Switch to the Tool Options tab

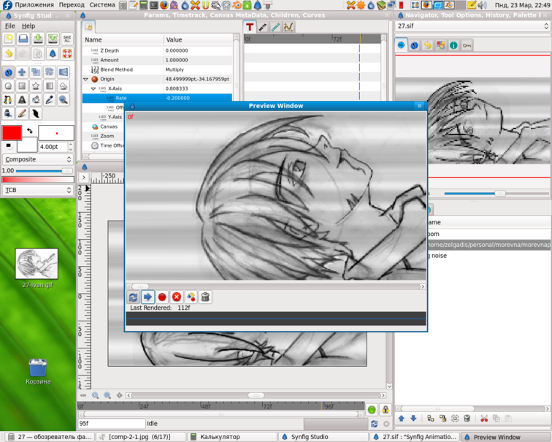coord(414,45)
